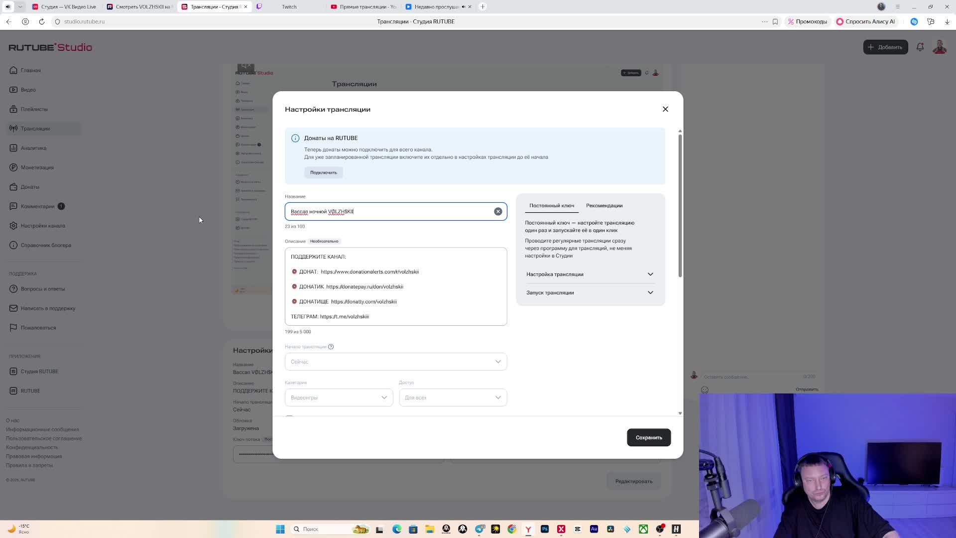The width and height of the screenshot is (956, 538).
Task: Click the browser bookmark icon
Action: pyautogui.click(x=775, y=21)
